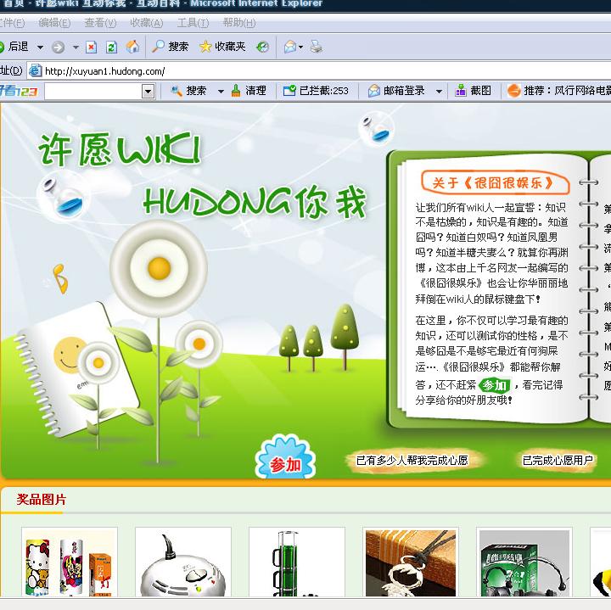Image resolution: width=611 pixels, height=610 pixels.
Task: Click the History/Media icon in toolbar
Action: pos(262,48)
